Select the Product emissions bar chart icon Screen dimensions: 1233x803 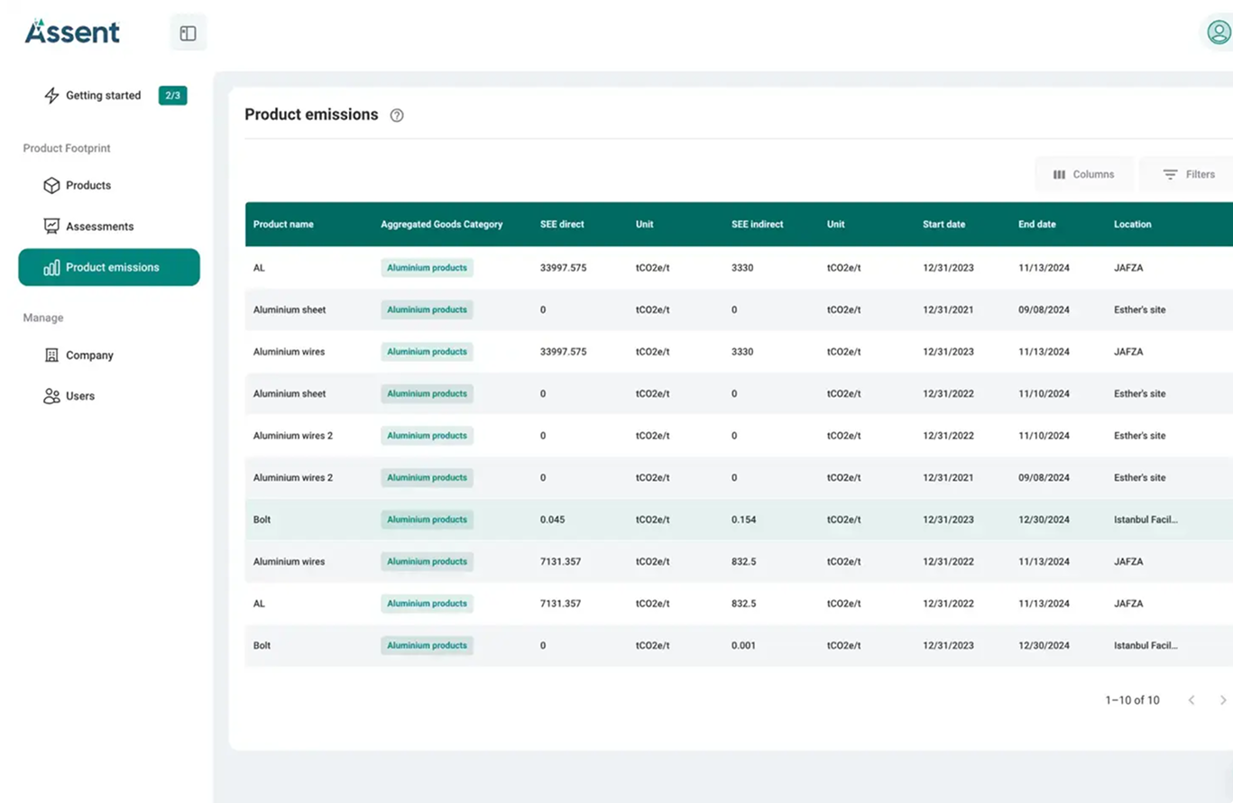(x=51, y=267)
